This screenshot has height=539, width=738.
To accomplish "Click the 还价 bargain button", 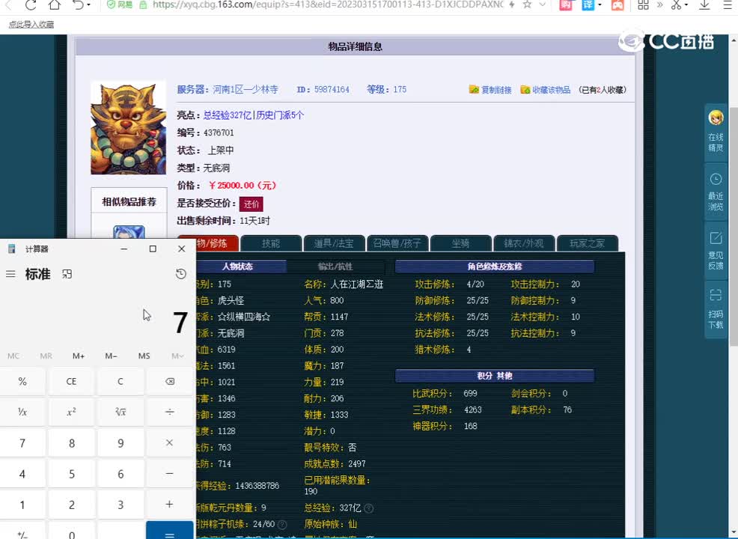I will point(251,203).
